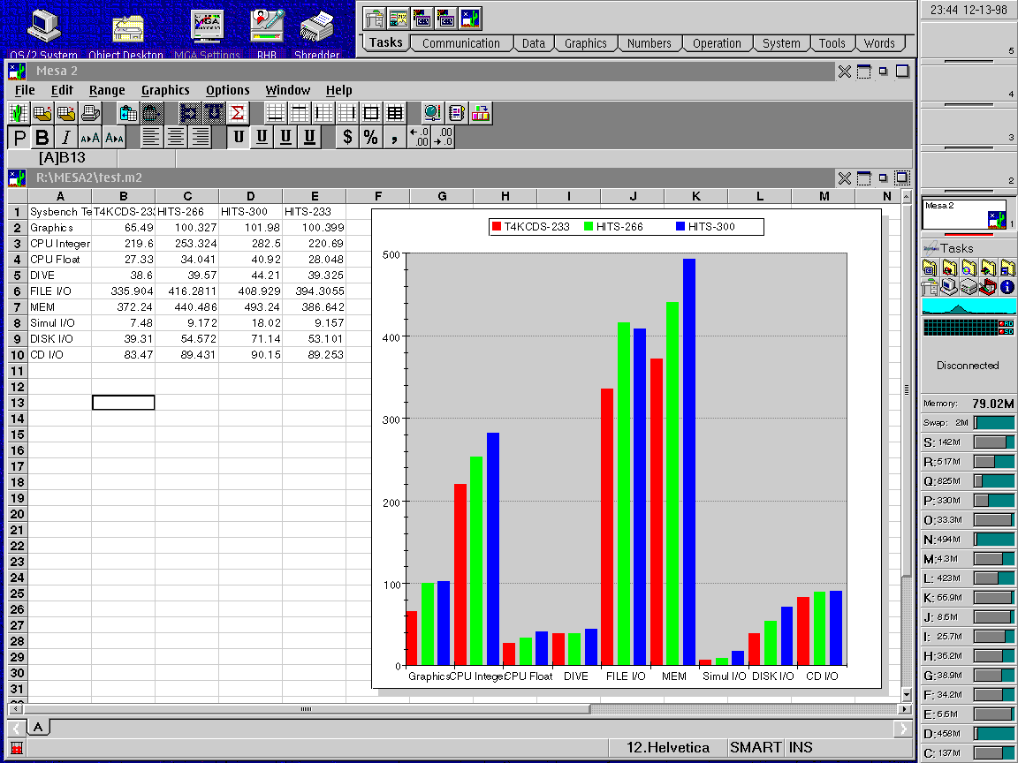The height and width of the screenshot is (763, 1018).
Task: Open the Range menu
Action: [107, 90]
